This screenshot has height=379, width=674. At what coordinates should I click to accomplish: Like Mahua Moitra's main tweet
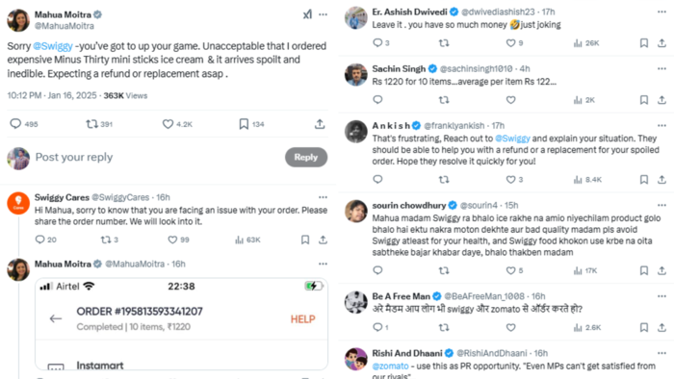click(168, 124)
